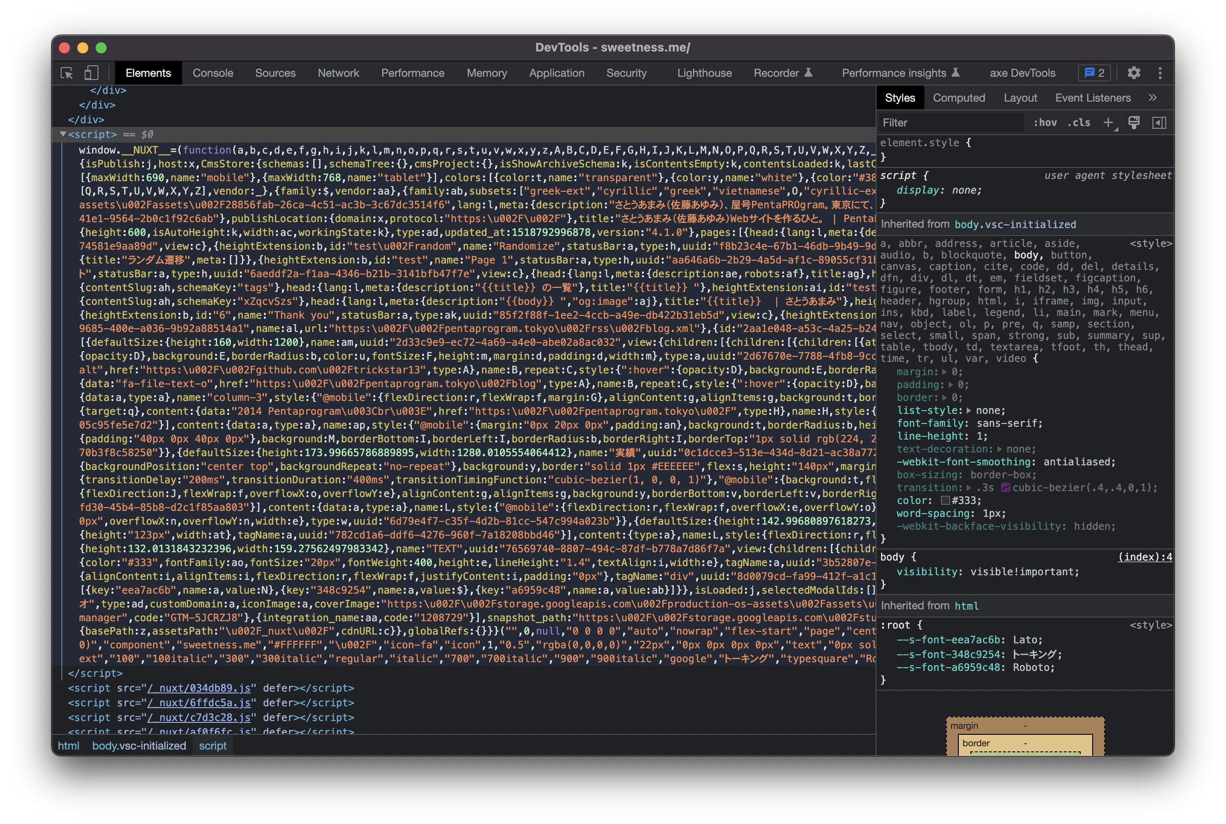Open the axe DevTools tab
Viewport: 1226px width, 824px height.
point(1022,73)
